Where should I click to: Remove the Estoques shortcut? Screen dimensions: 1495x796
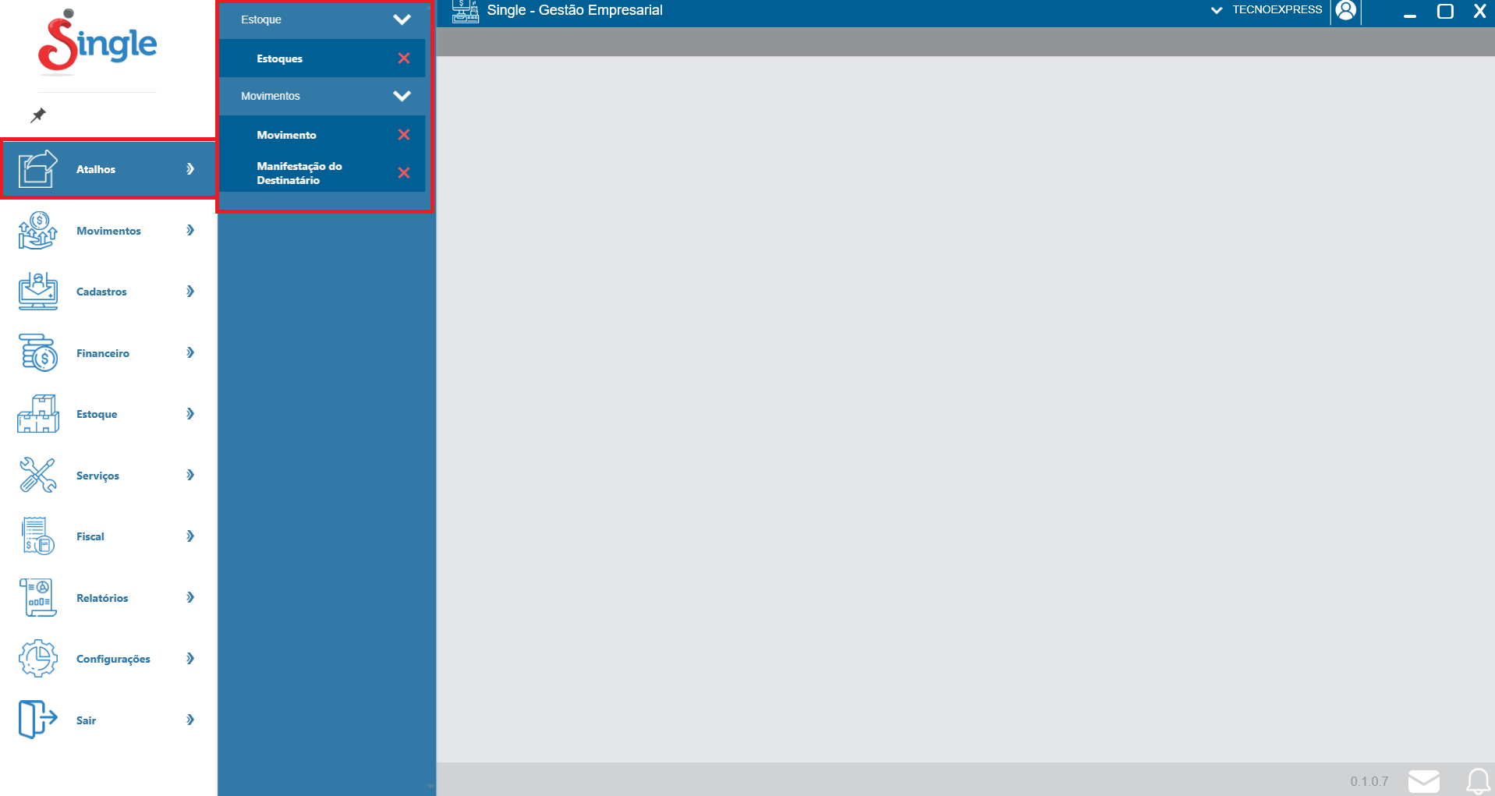404,58
